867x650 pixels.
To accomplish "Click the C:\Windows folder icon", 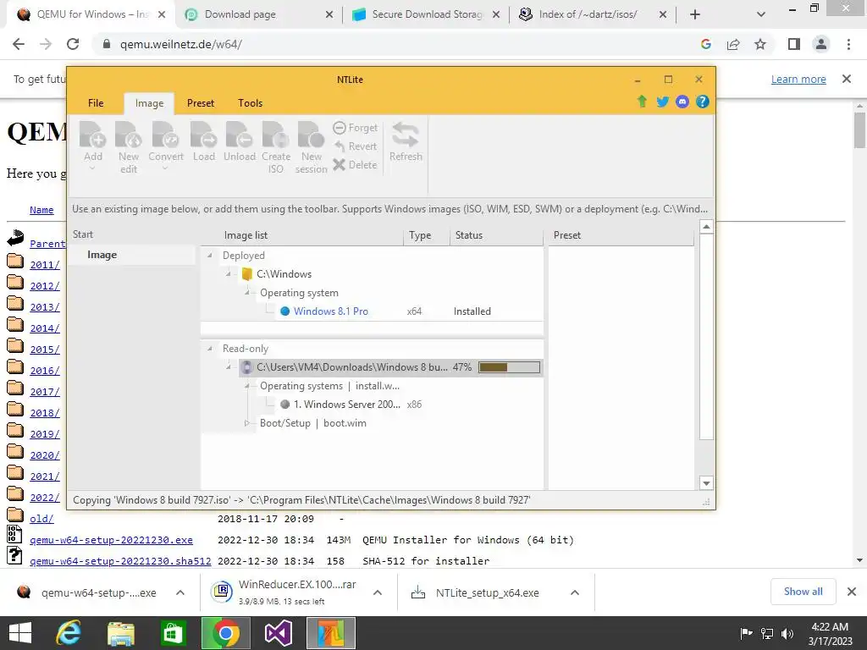I will tap(247, 273).
